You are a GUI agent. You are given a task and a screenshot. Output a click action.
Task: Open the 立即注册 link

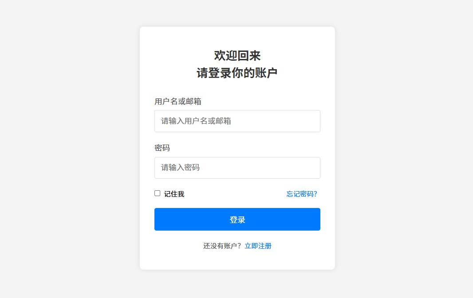point(258,246)
